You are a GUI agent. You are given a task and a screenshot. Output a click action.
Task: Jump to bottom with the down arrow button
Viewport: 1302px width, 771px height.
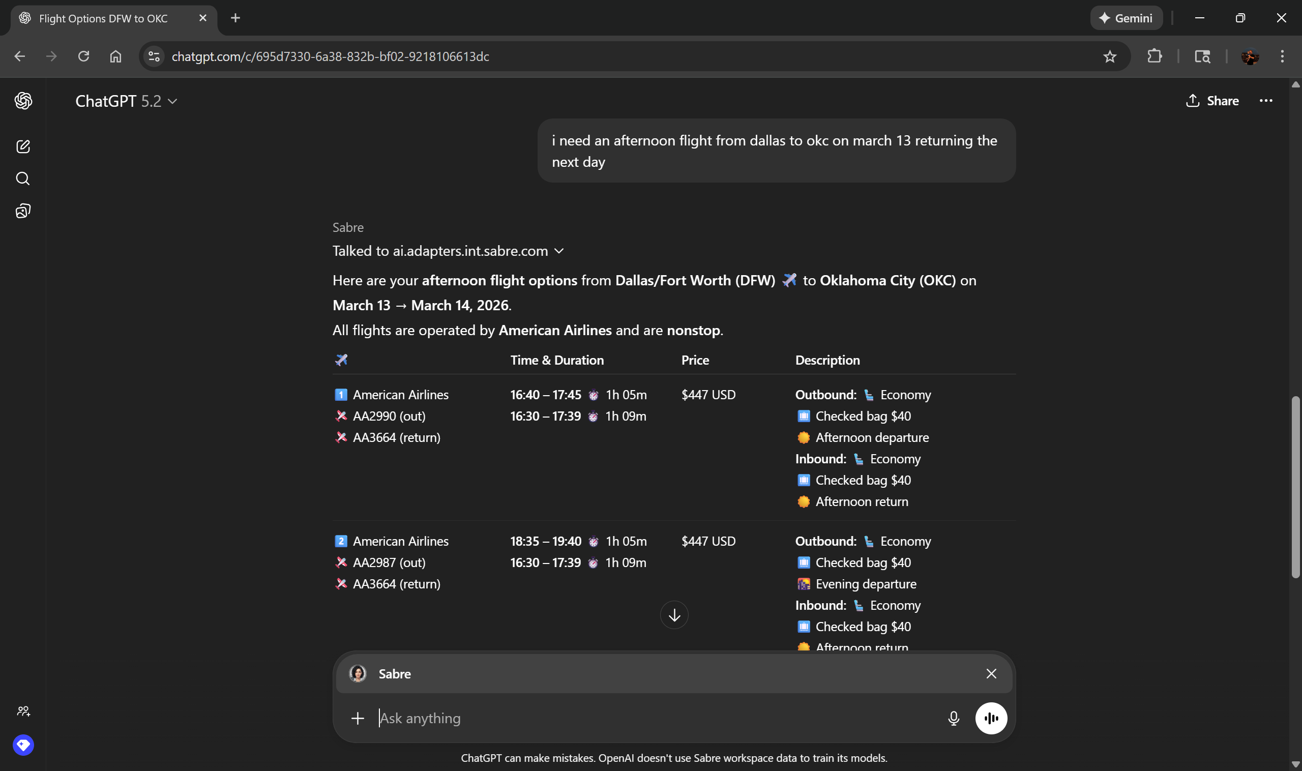tap(674, 615)
